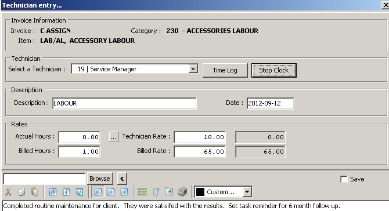
Task: Click the Billed Rate field 65.00
Action: (200, 151)
